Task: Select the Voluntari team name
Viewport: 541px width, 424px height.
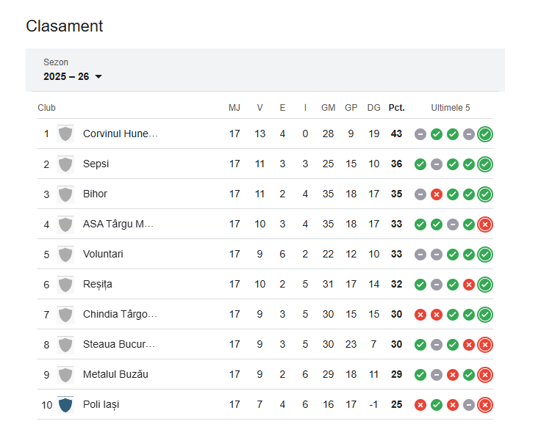Action: pyautogui.click(x=103, y=254)
